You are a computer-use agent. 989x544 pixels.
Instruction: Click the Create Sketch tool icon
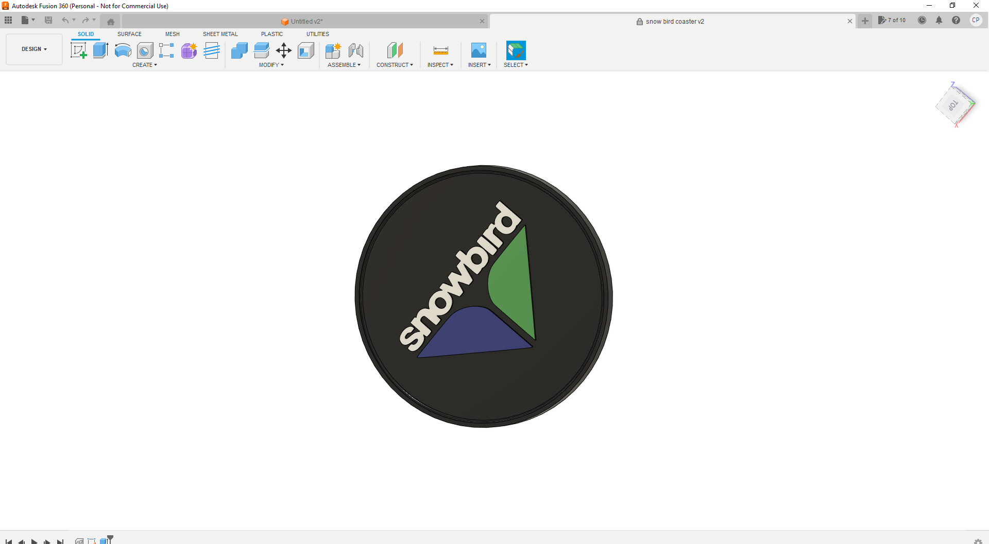coord(78,50)
